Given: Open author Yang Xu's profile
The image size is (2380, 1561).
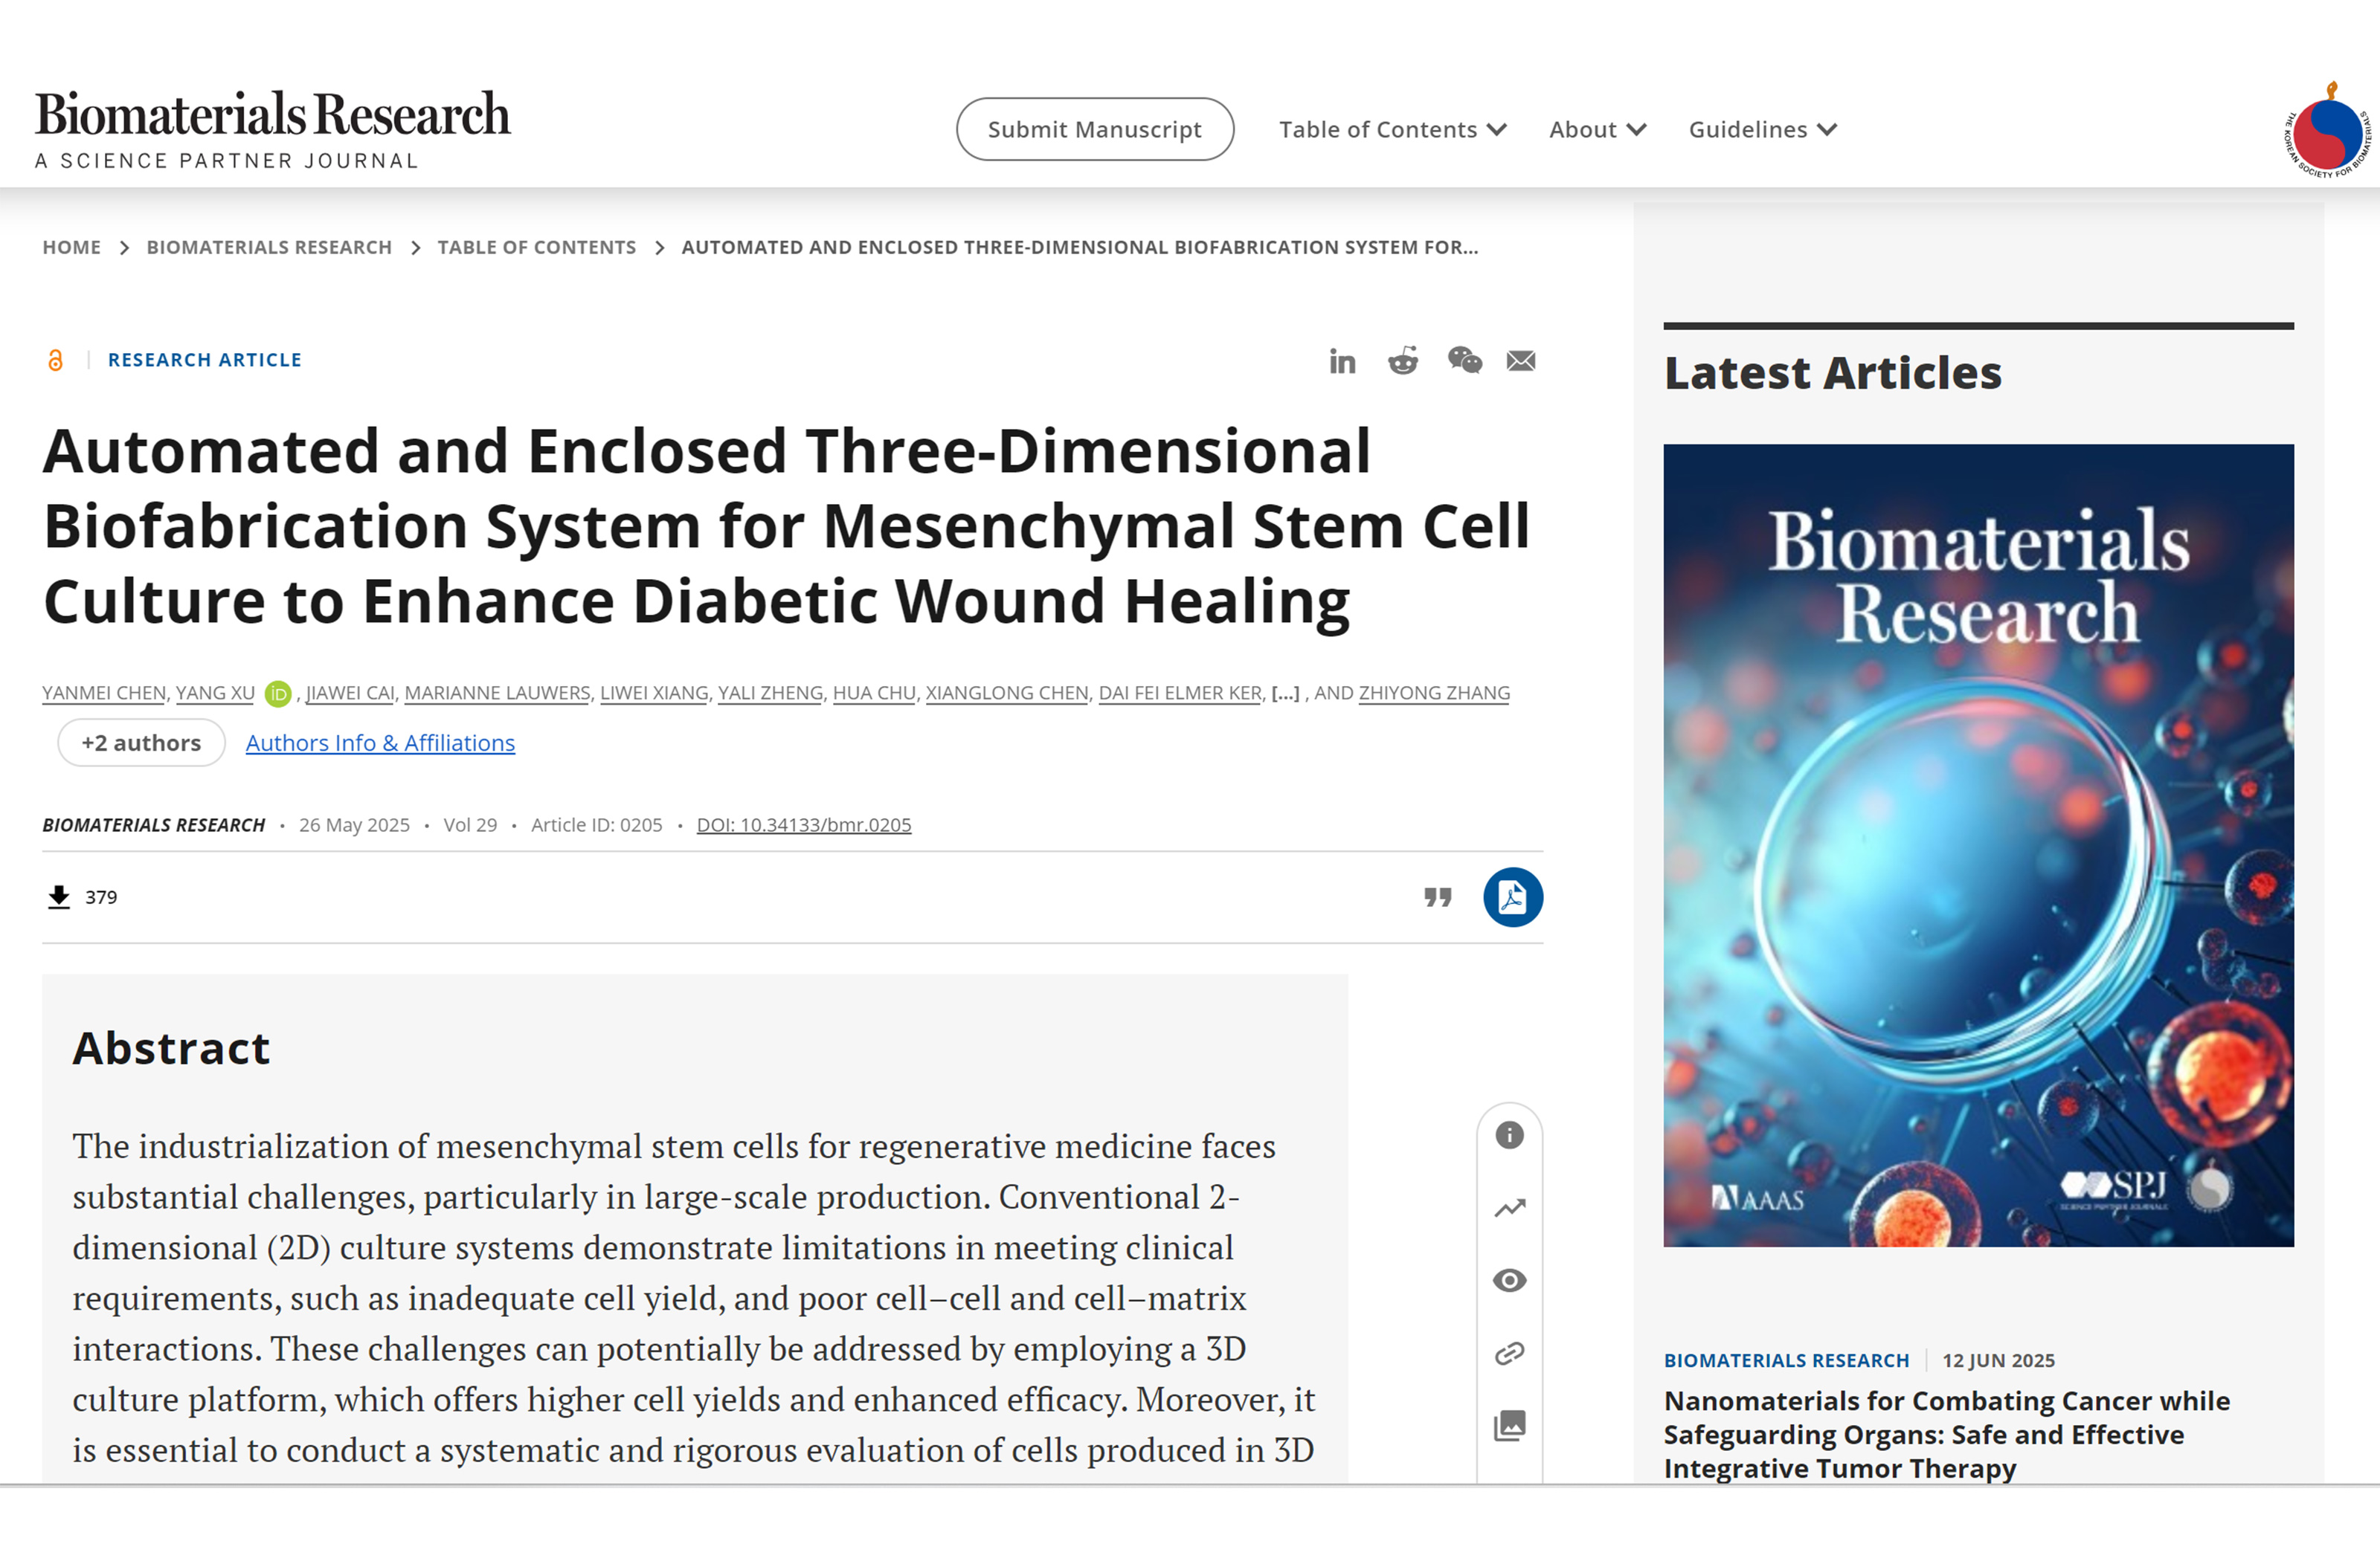Looking at the screenshot, I should click(x=215, y=693).
